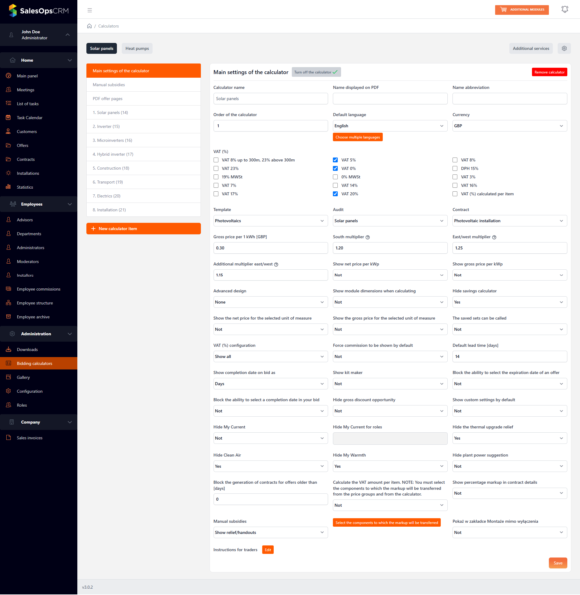The width and height of the screenshot is (580, 595).
Task: Enable the VAT 23% checkbox
Action: coord(216,169)
